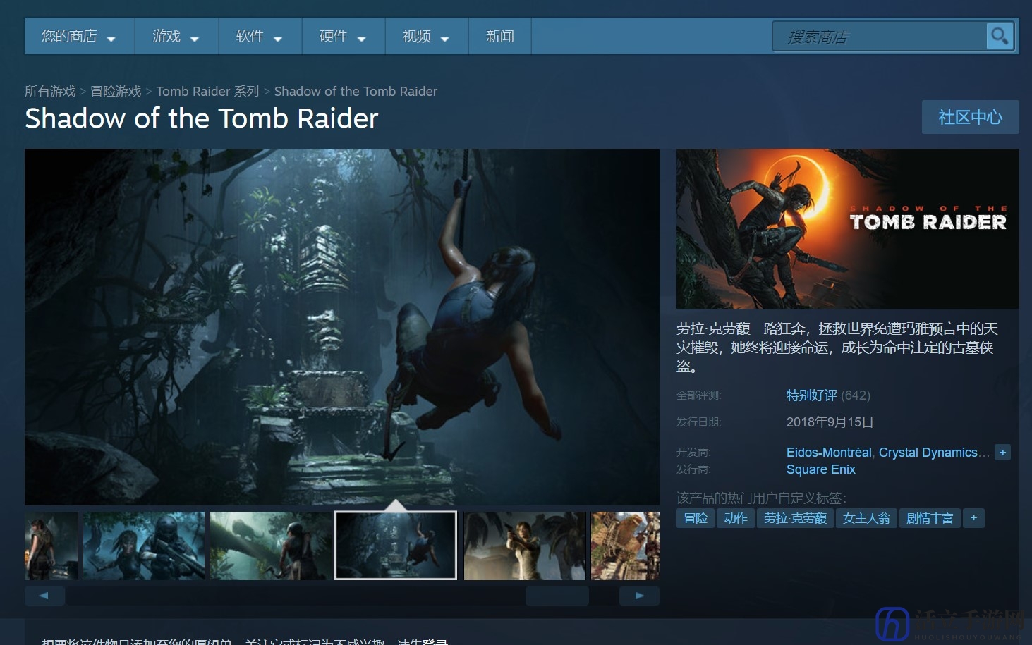Select the first thumbnail of Lara standing
1032x645 pixels.
51,546
